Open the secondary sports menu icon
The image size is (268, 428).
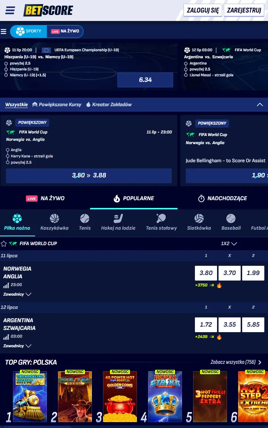click(x=4, y=31)
